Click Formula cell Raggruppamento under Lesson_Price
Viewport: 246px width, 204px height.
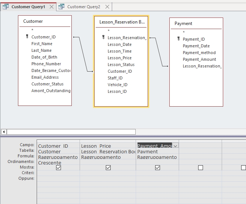click(108, 157)
